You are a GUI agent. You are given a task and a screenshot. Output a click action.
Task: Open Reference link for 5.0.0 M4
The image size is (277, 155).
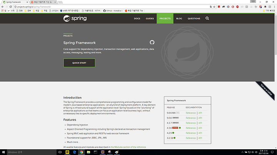190,113
